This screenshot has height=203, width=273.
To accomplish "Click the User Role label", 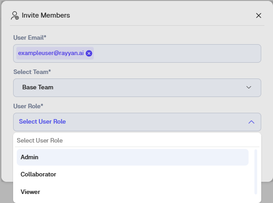I will click(x=28, y=106).
